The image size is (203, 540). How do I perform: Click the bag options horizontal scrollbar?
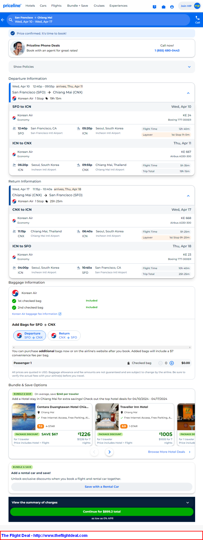pyautogui.click(x=101, y=347)
